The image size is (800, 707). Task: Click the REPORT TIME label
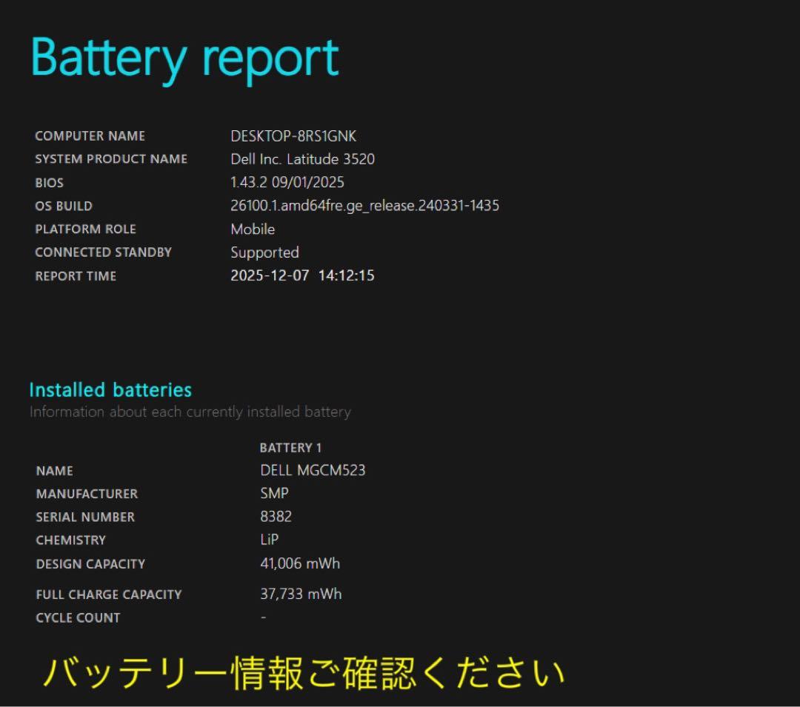coord(76,275)
